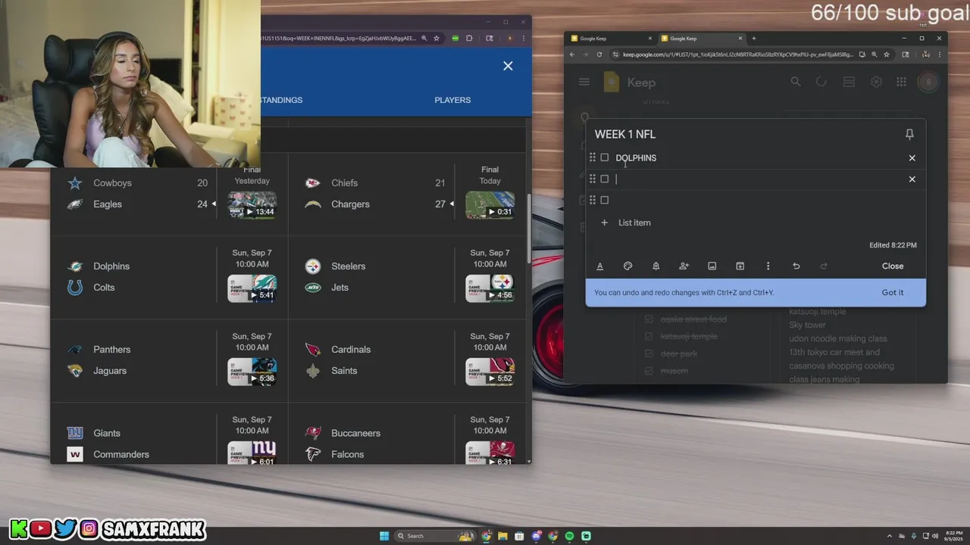Click the keep.google.com address bar
Viewport: 970px width, 545px height.
click(737, 54)
